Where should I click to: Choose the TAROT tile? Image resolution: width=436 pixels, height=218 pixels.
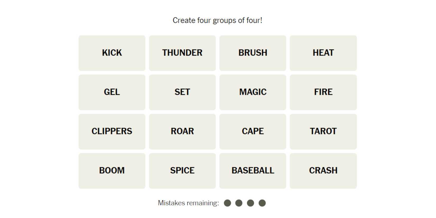323,131
